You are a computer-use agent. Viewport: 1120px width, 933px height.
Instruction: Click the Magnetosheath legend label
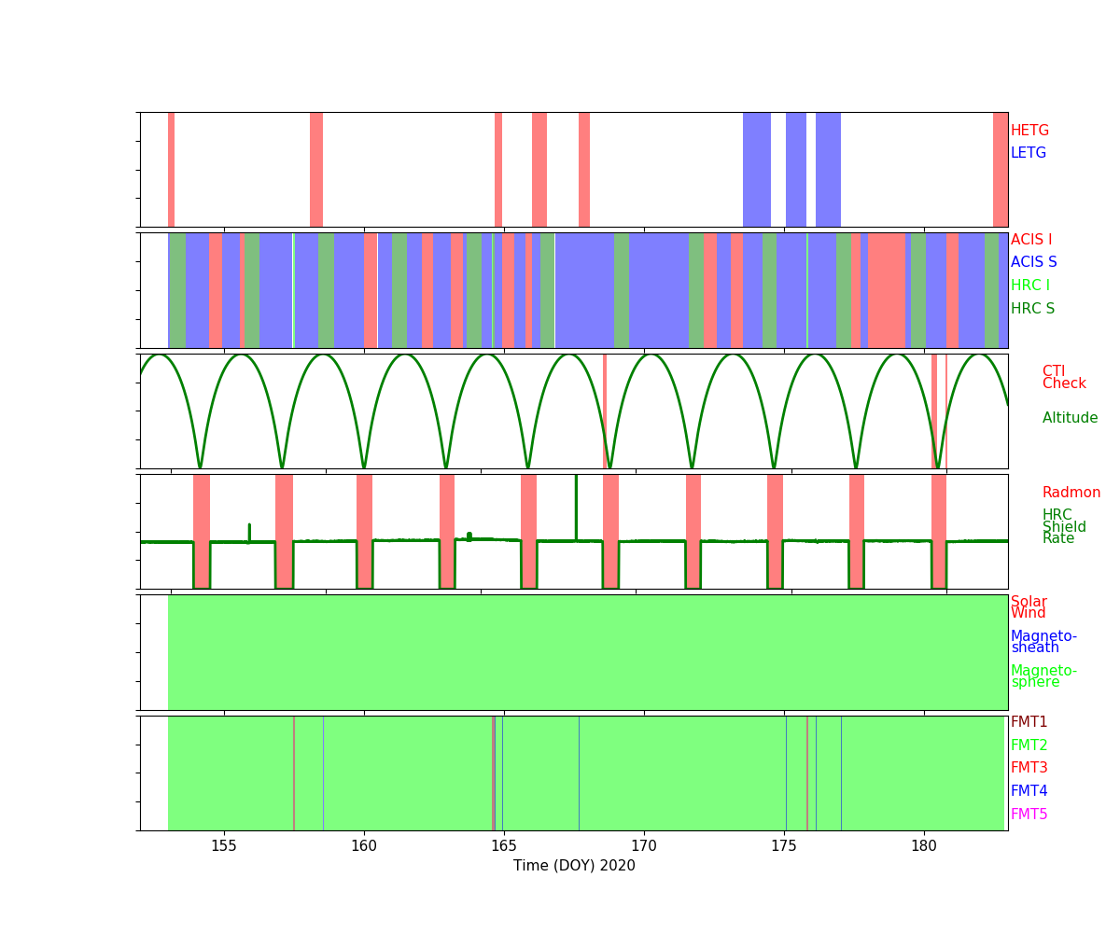coord(1043,642)
